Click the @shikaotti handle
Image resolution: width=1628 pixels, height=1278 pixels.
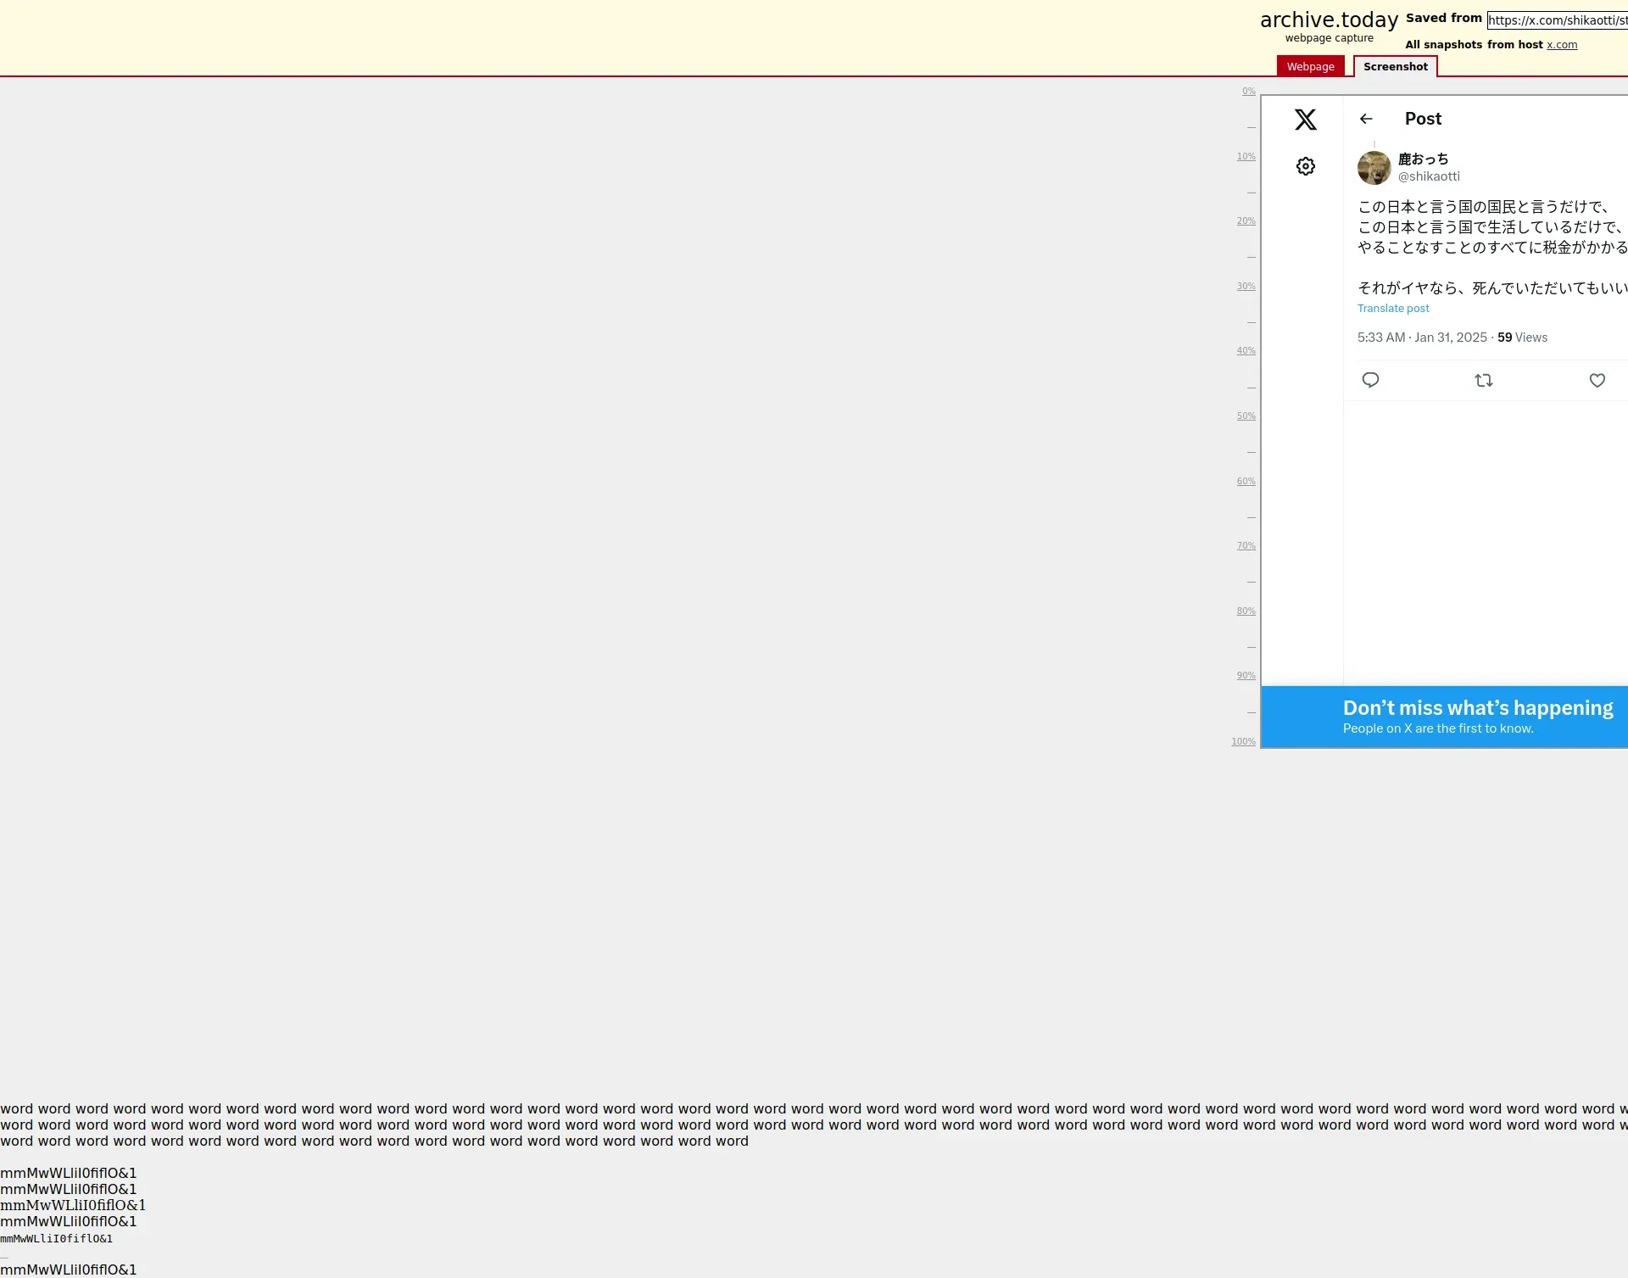[x=1428, y=176]
